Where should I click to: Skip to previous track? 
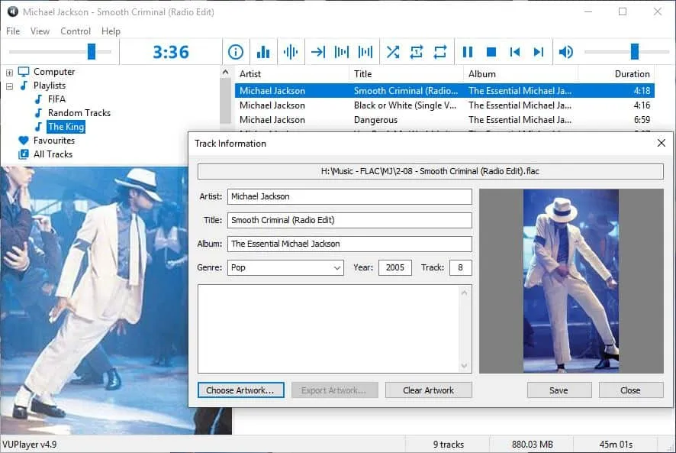pos(515,52)
